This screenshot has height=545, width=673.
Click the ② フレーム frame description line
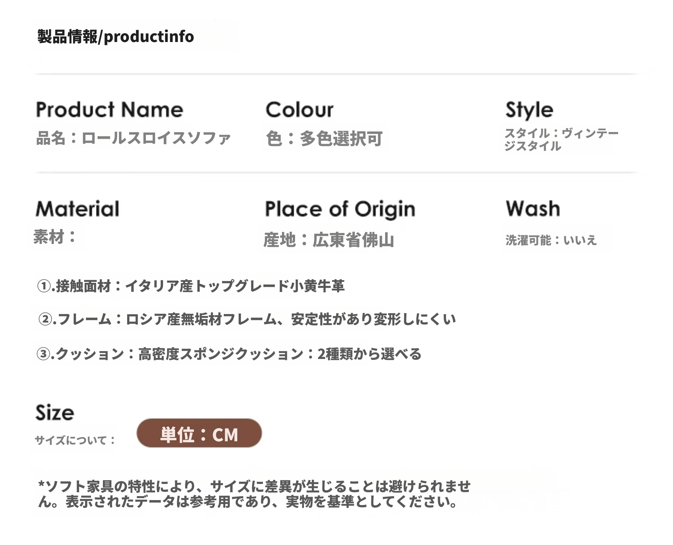(x=246, y=319)
